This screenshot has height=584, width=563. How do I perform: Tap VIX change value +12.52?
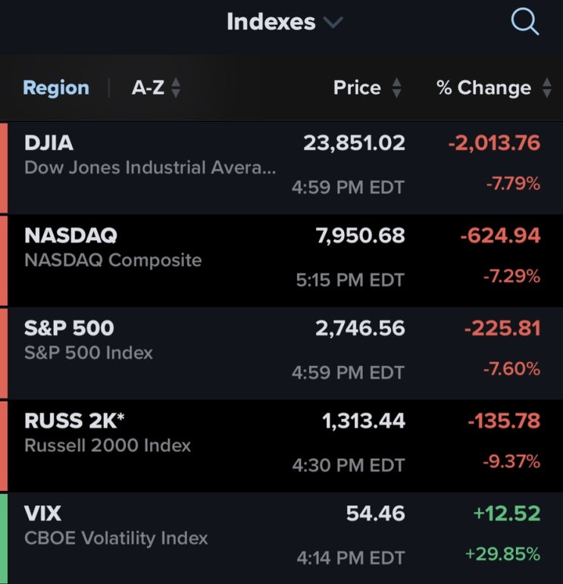[x=507, y=514]
